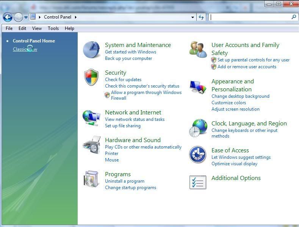This screenshot has height=227, width=299.
Task: Expand the arrow after Control Panel in breadcrumb
Action: [x=76, y=17]
